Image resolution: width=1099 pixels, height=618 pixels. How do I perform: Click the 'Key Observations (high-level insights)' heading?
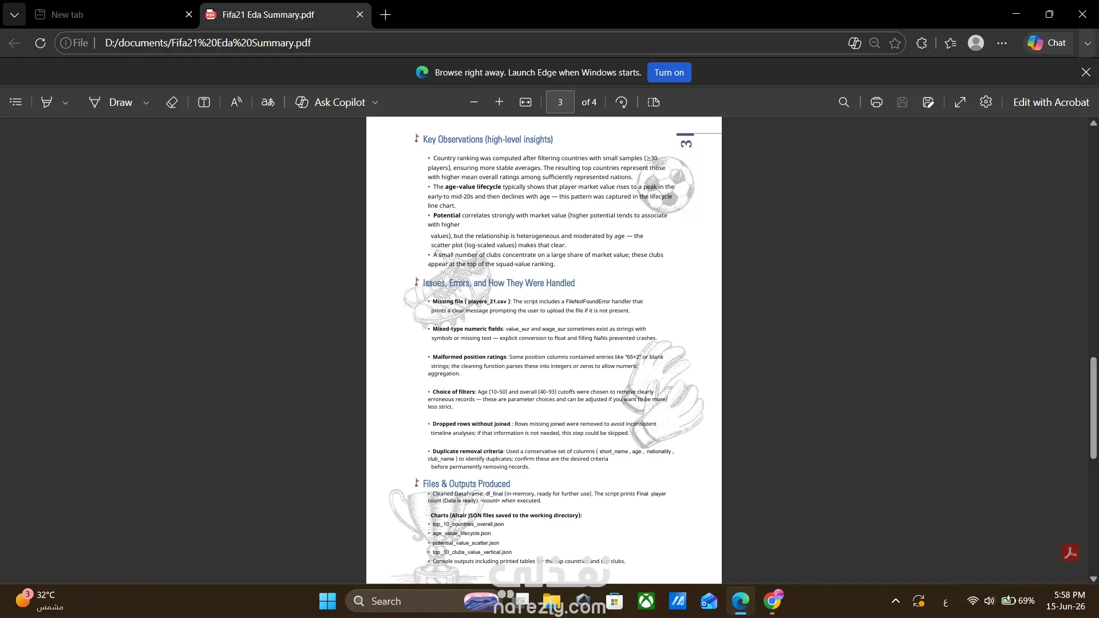click(488, 139)
